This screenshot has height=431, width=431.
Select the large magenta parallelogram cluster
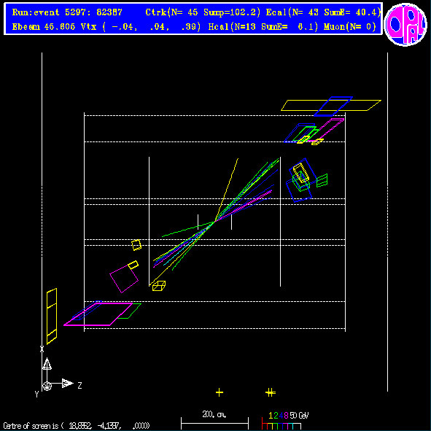pyautogui.click(x=98, y=314)
